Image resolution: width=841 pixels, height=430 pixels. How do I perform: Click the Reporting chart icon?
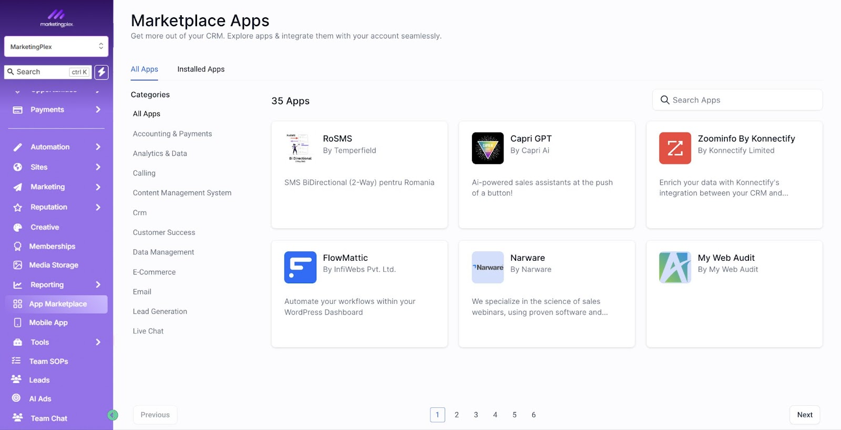tap(18, 285)
